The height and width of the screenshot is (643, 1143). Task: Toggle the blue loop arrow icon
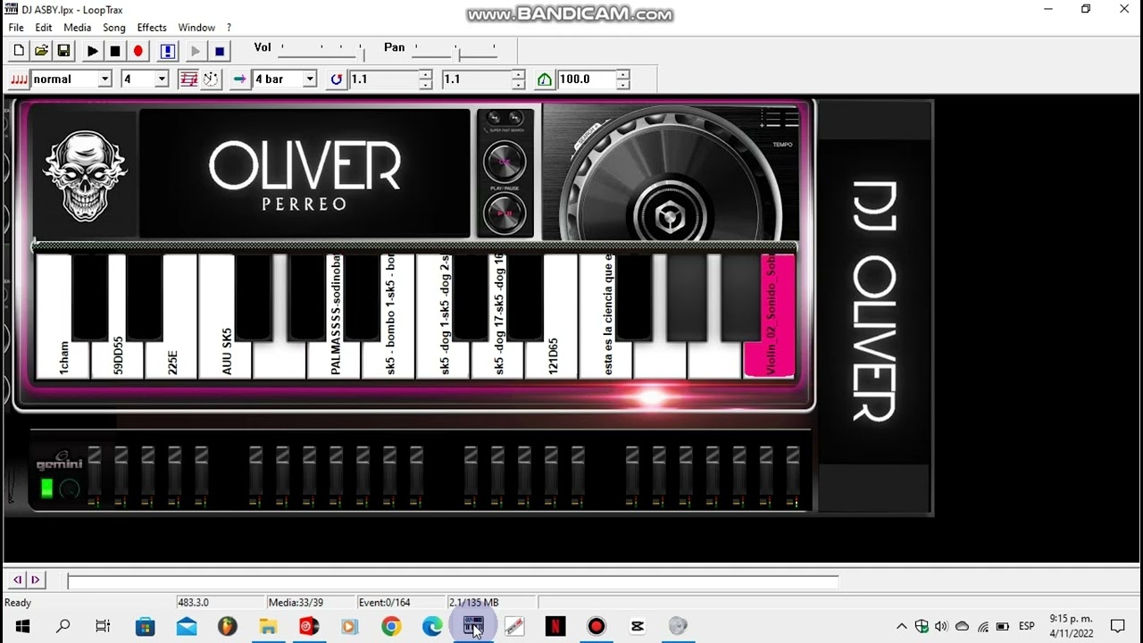pos(336,79)
